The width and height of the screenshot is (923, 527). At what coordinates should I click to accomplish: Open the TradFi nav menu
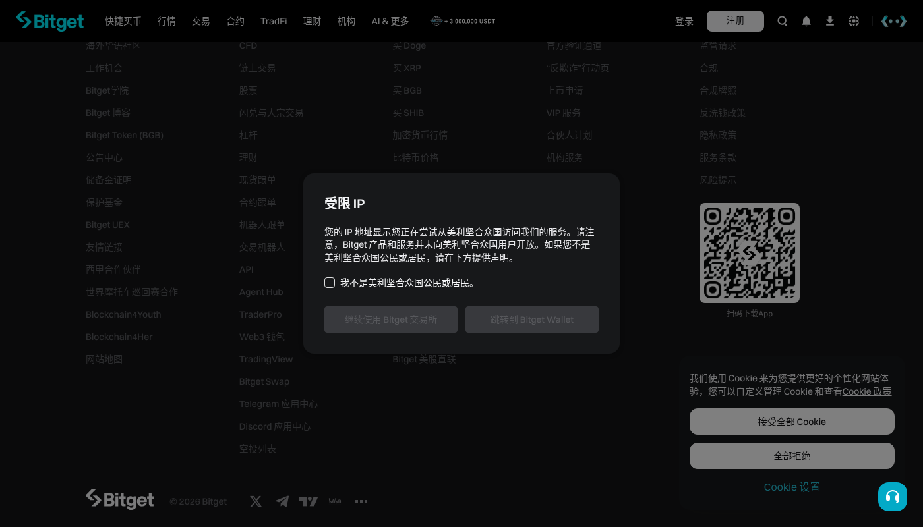[274, 21]
